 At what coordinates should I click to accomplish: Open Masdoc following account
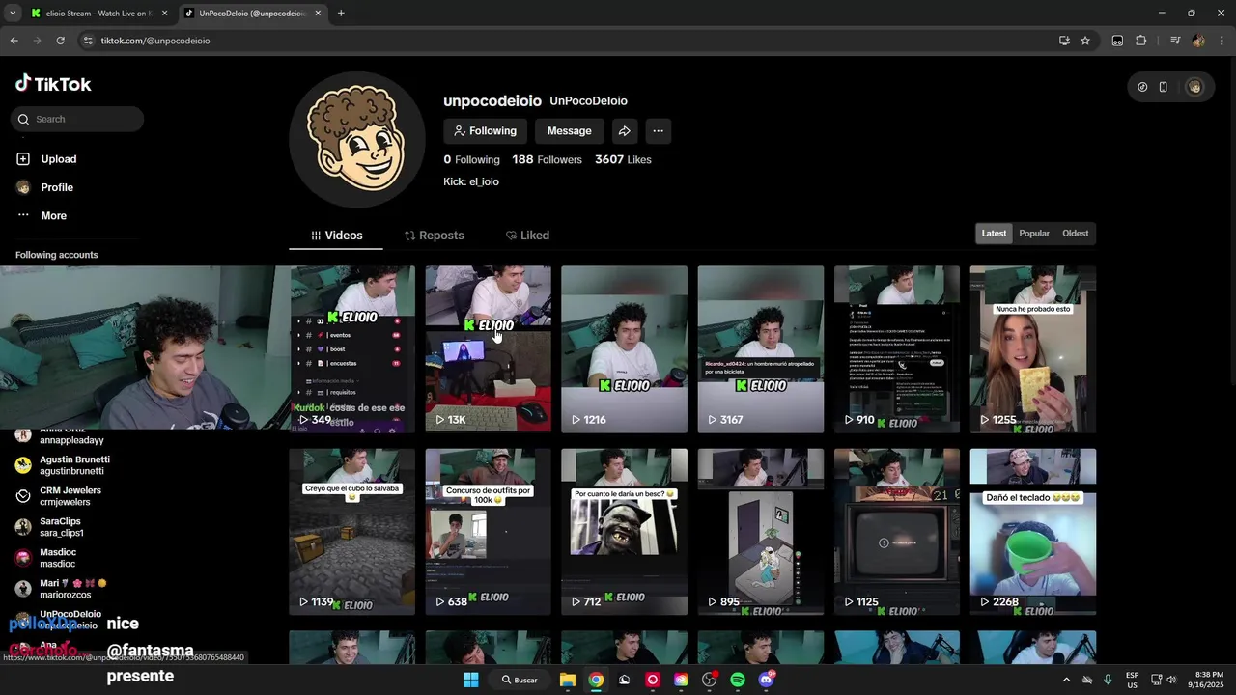[47, 558]
